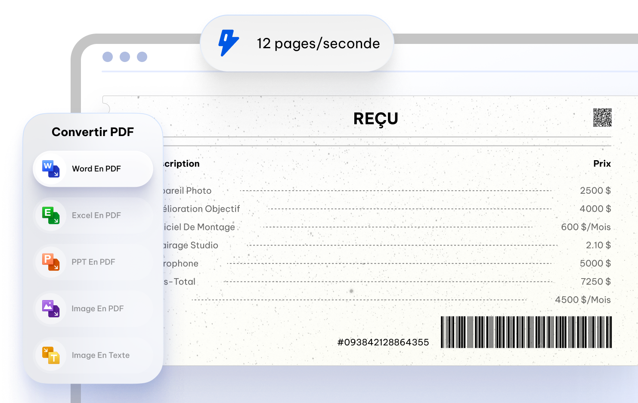Click the 4000 $ price value
The image size is (638, 403).
(x=595, y=209)
